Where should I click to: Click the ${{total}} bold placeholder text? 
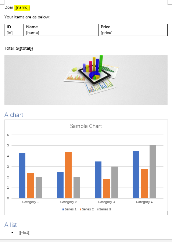click(x=24, y=48)
